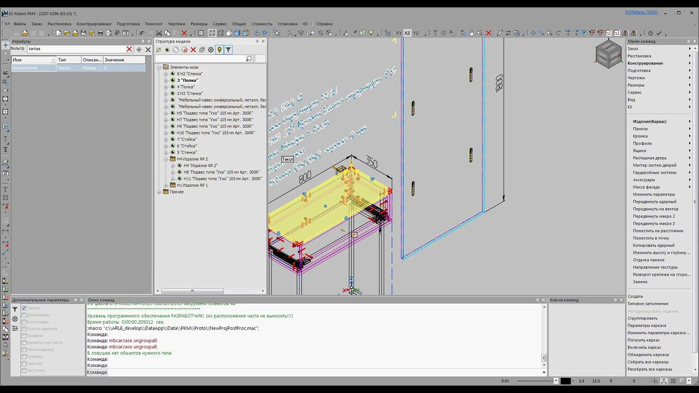Image resolution: width=699 pixels, height=393 pixels.
Task: Toggle the Панели checkbox
Action: pyautogui.click(x=24, y=308)
